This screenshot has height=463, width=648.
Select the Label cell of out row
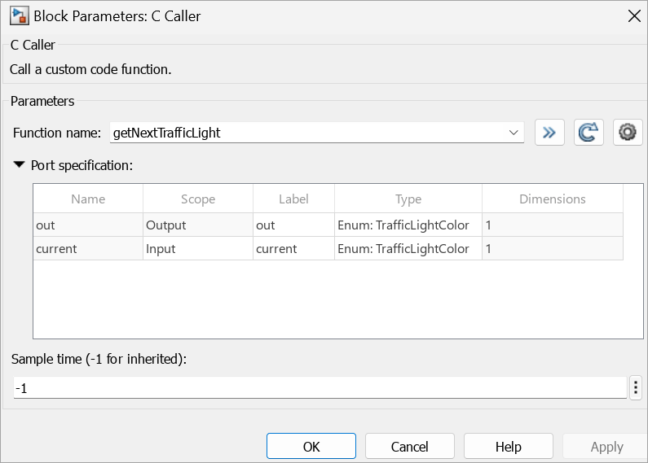pyautogui.click(x=293, y=225)
